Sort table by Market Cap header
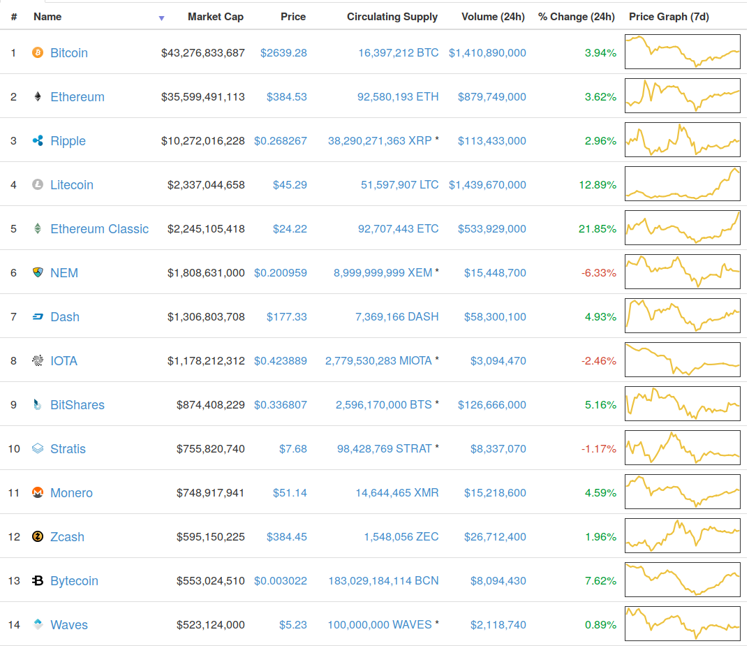This screenshot has height=646, width=749. tap(216, 17)
